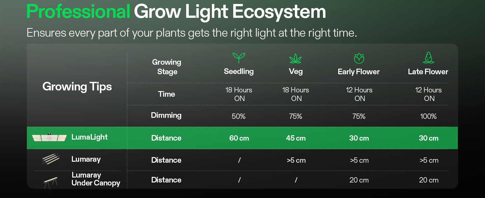Click the 60 cm LumaLight seedling distance

pyautogui.click(x=239, y=138)
